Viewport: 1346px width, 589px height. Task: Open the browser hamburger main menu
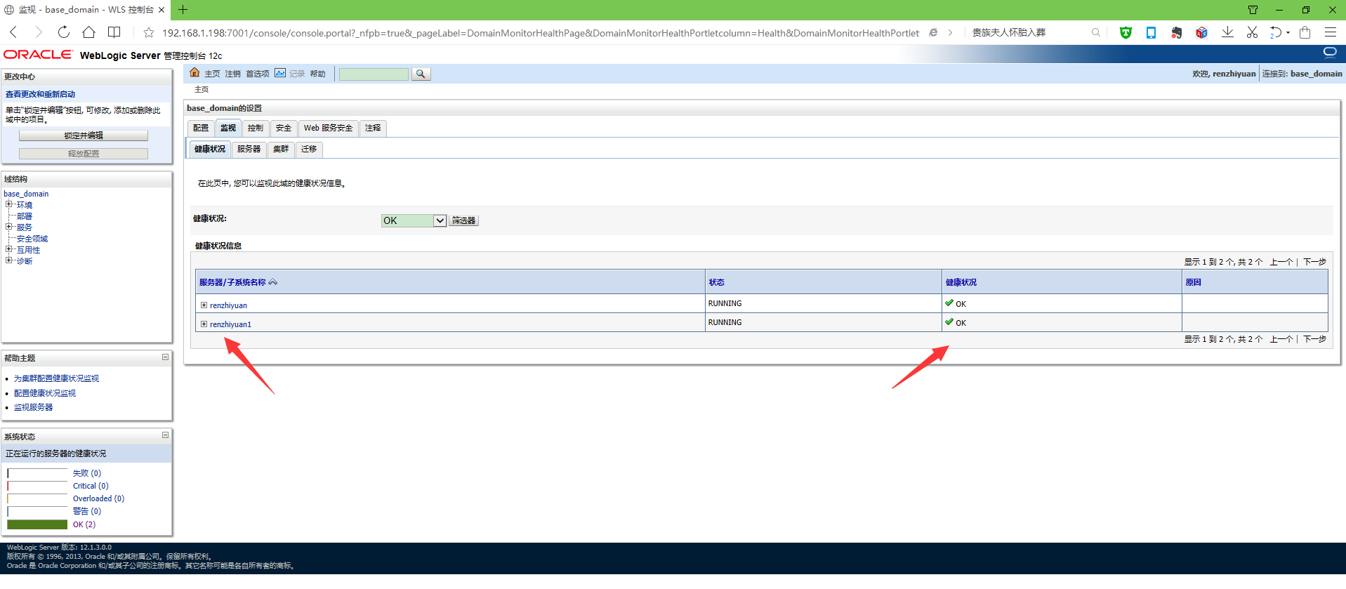pos(1331,32)
